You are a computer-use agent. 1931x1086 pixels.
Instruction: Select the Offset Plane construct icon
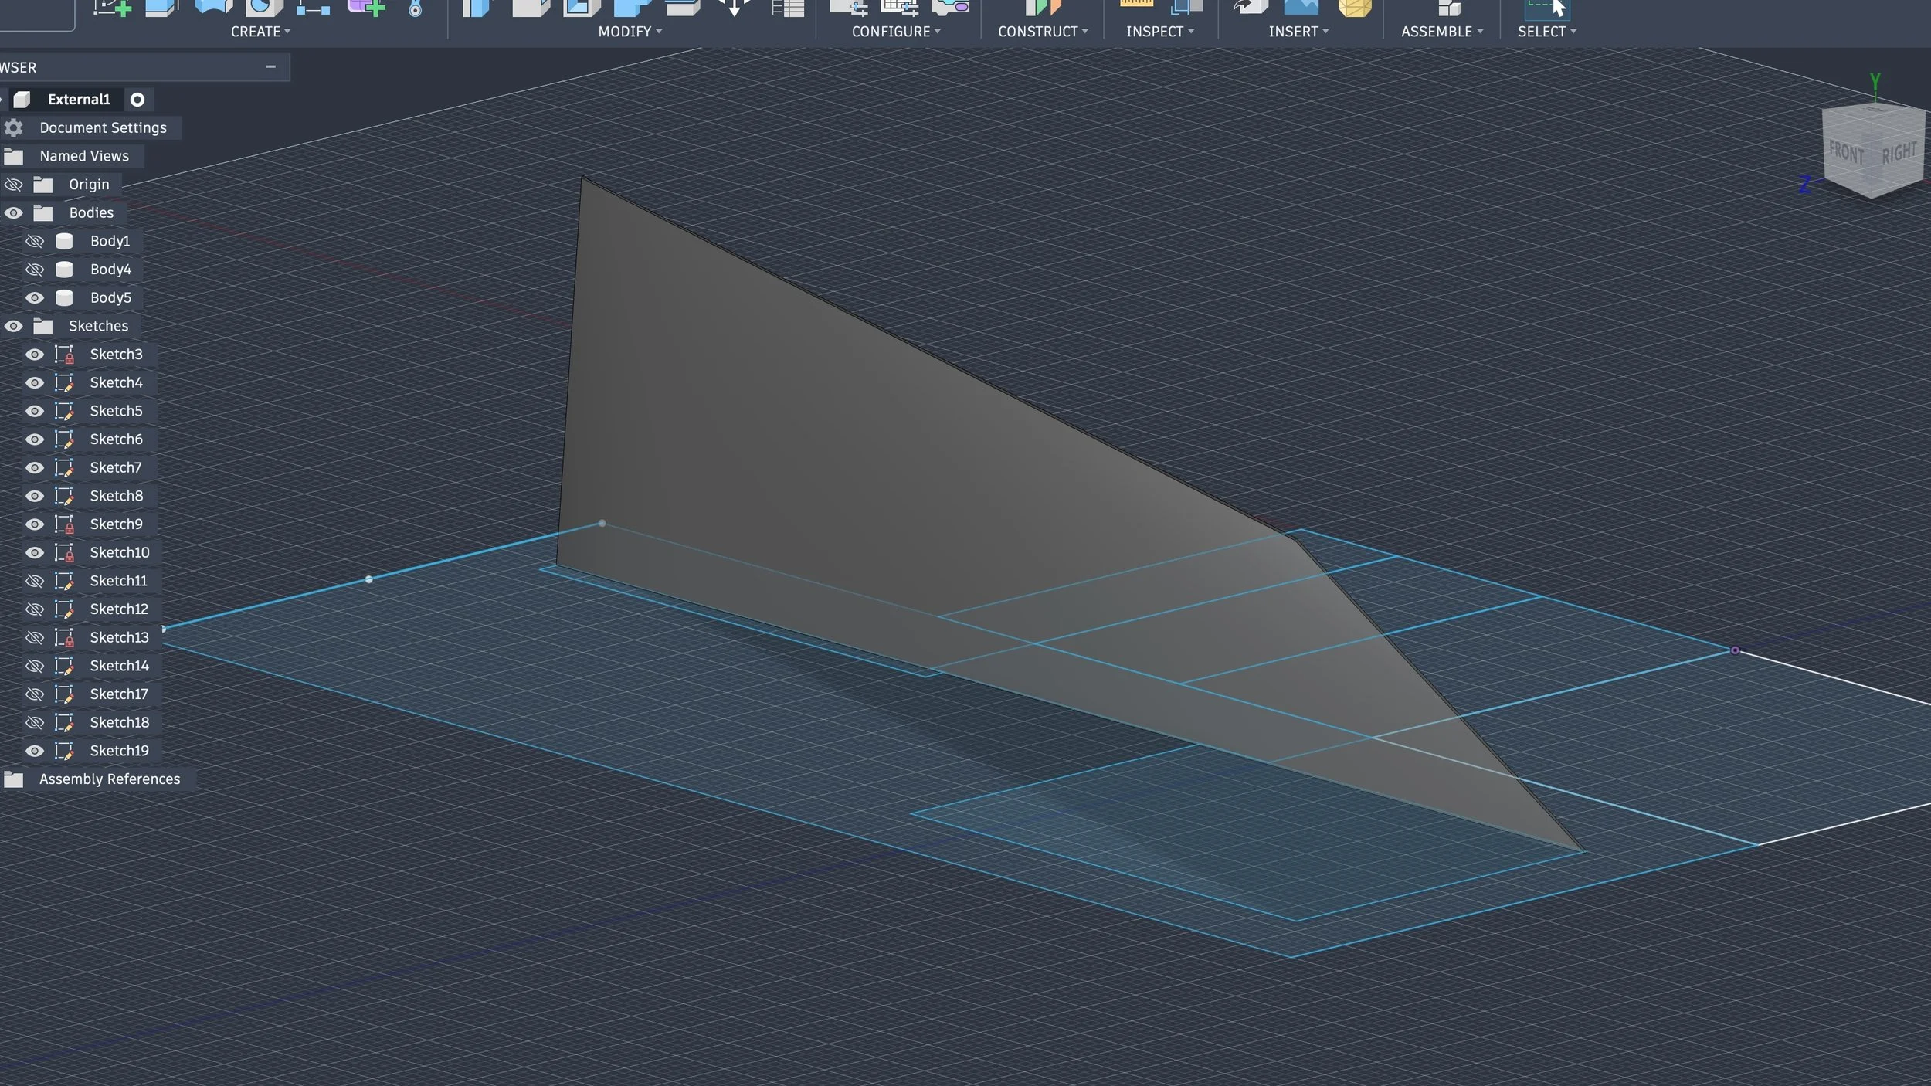pos(1042,7)
